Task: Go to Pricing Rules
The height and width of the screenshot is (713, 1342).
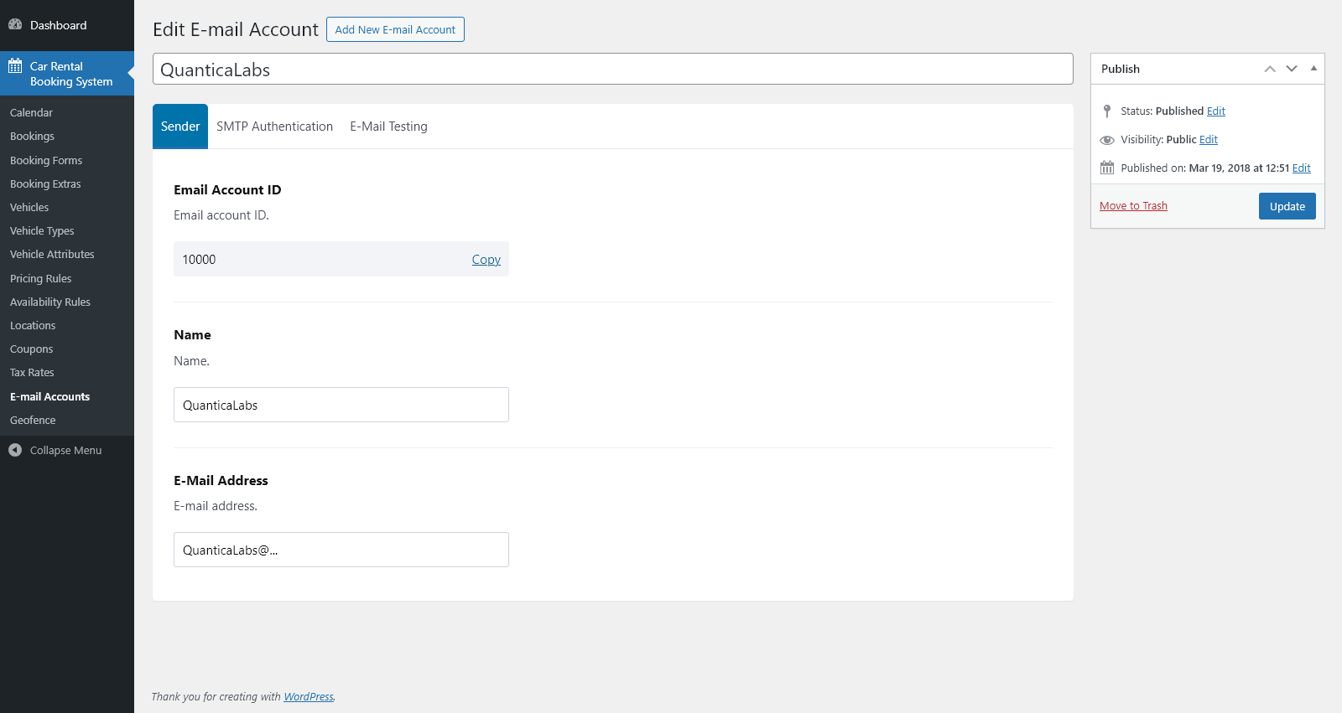Action: [40, 279]
